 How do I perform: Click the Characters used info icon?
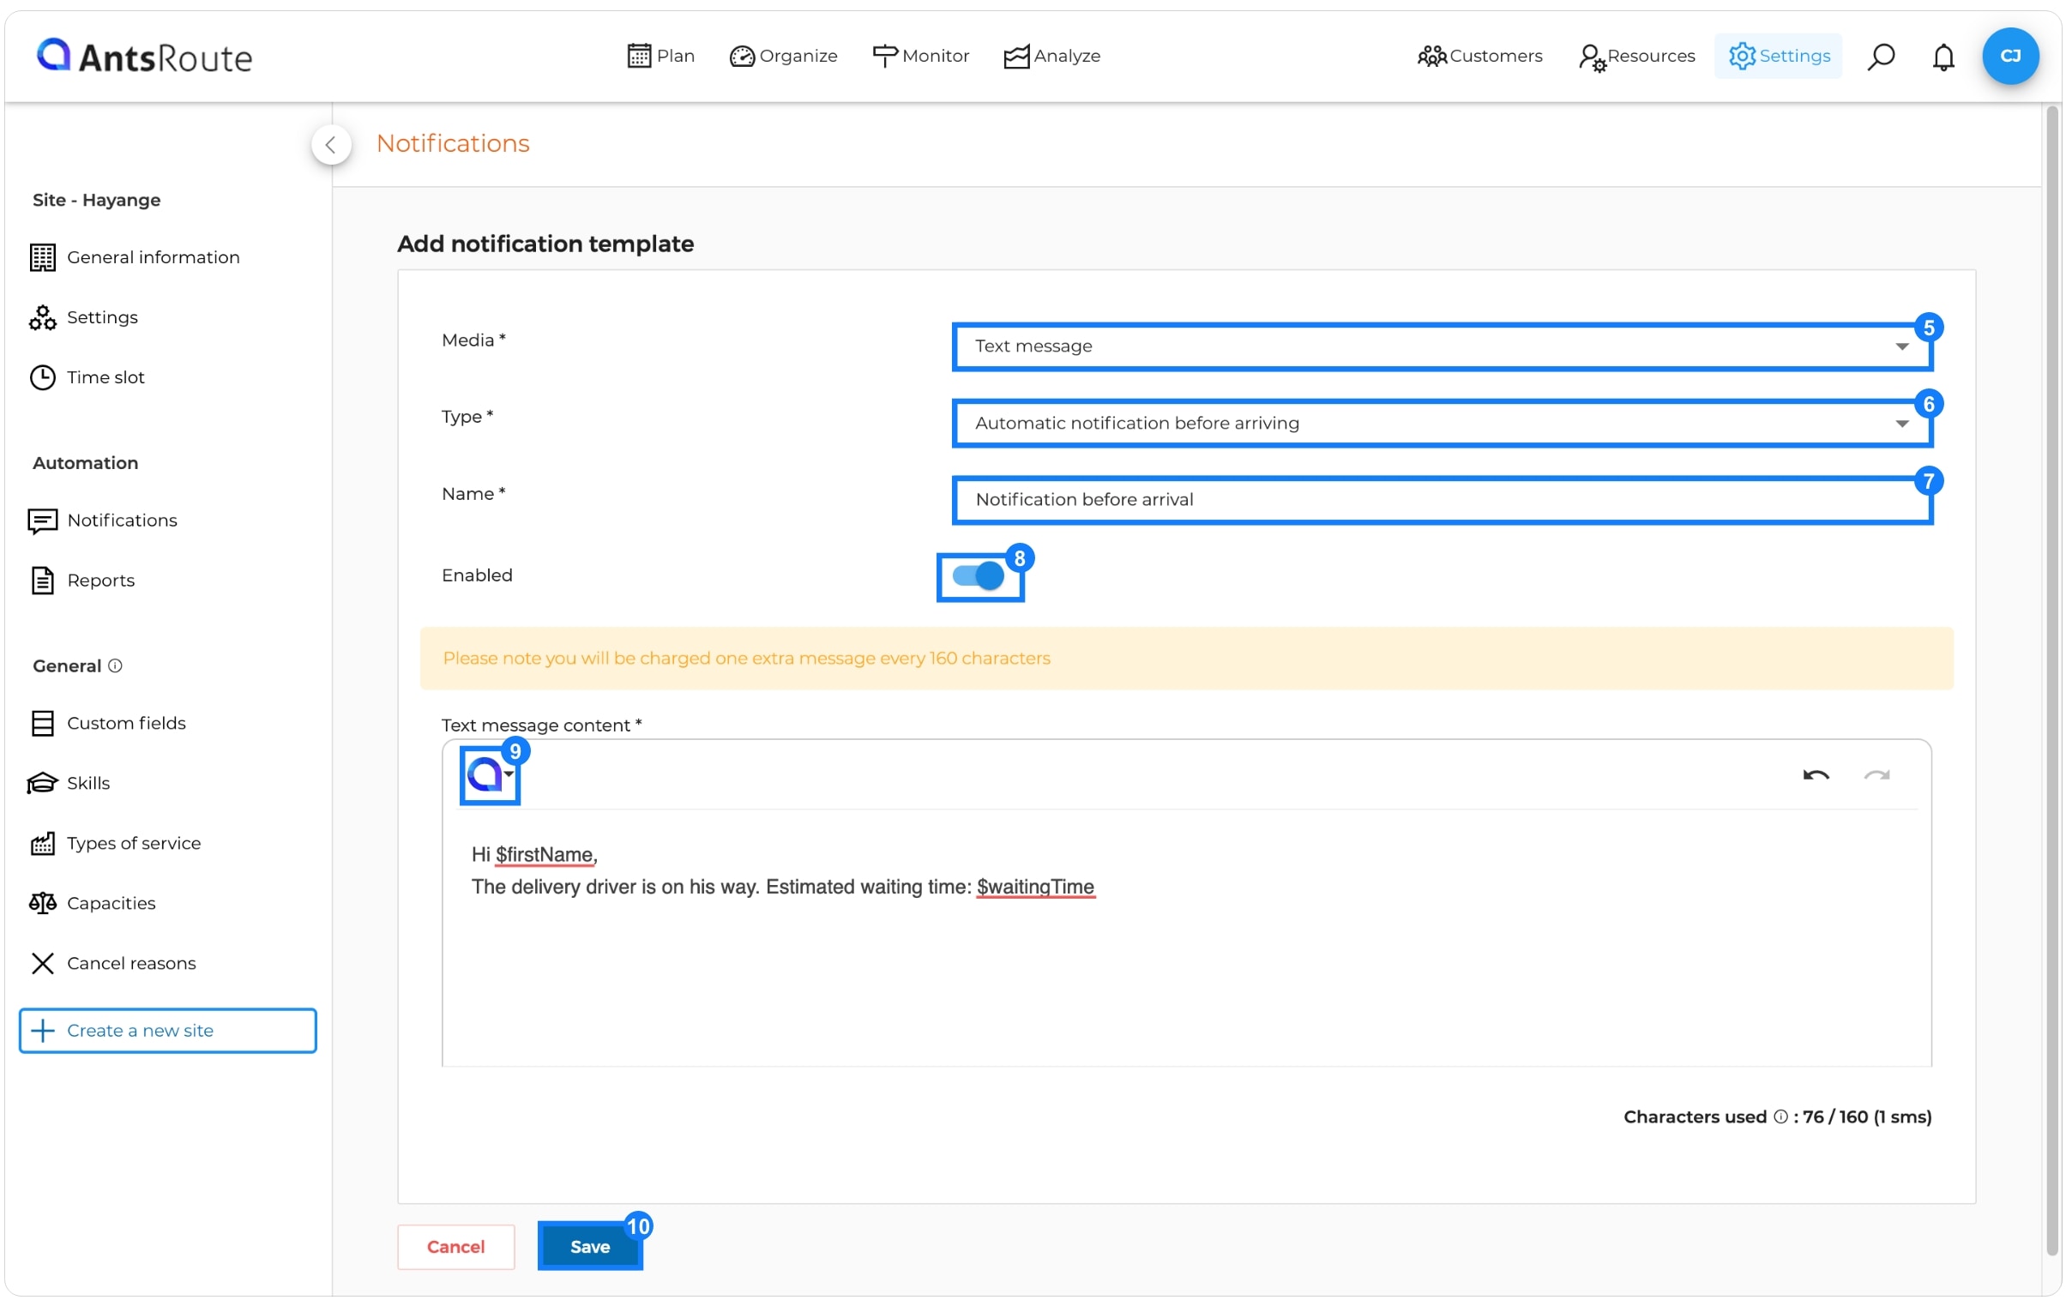pyautogui.click(x=1780, y=1117)
